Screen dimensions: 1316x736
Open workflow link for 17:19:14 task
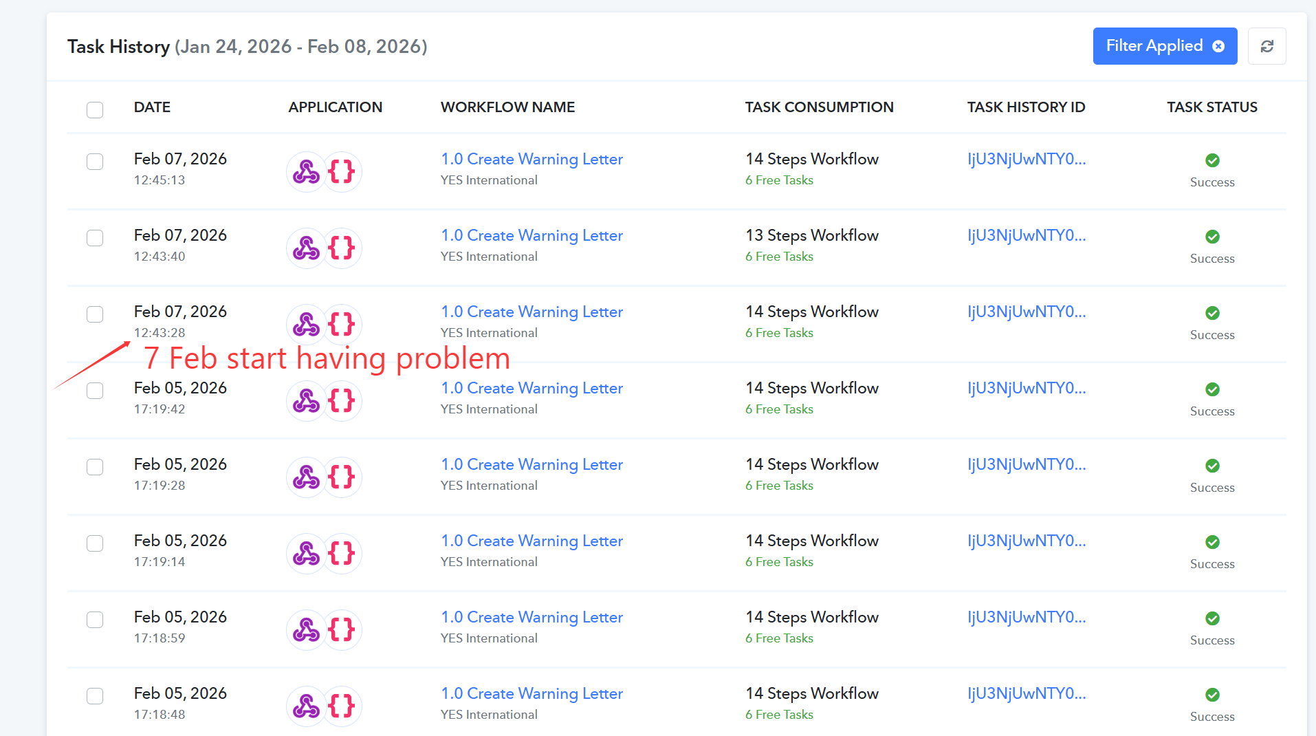531,541
